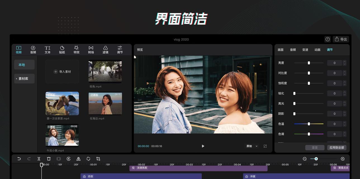
Task: Switch to the 音频 properties tab
Action: 293,50
